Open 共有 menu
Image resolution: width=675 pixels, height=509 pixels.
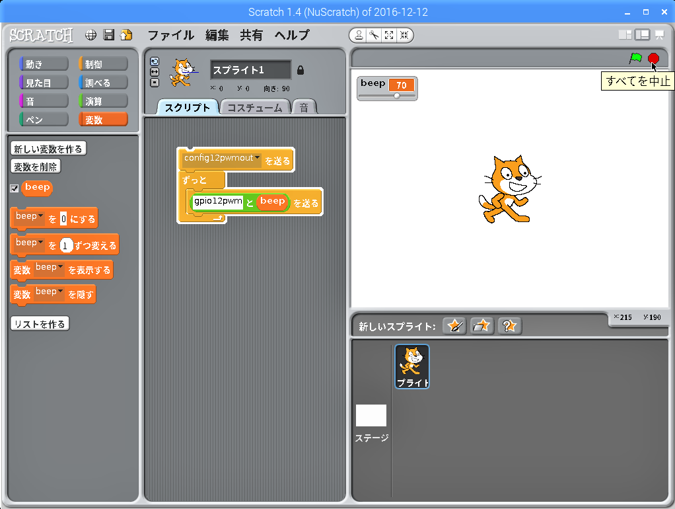pos(252,35)
